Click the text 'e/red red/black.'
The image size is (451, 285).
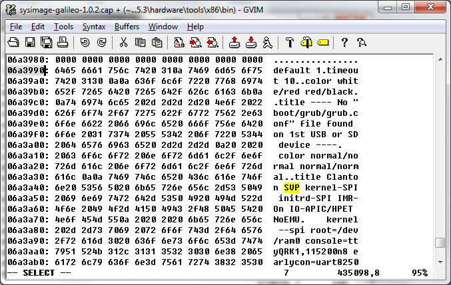(x=316, y=92)
